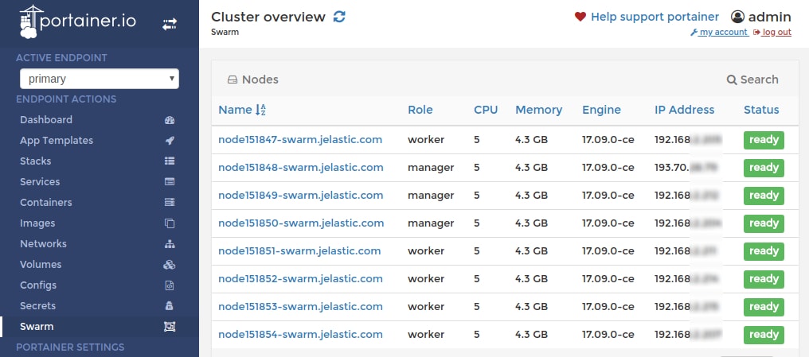
Task: Click the Search magnifier icon
Action: [x=732, y=80]
